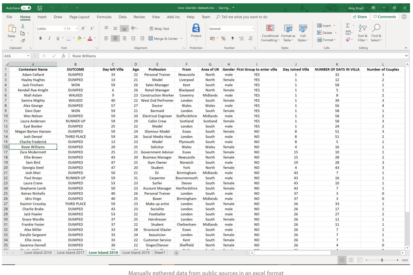The width and height of the screenshot is (413, 275).
Task: Click the Copy icon
Action: click(x=22, y=33)
